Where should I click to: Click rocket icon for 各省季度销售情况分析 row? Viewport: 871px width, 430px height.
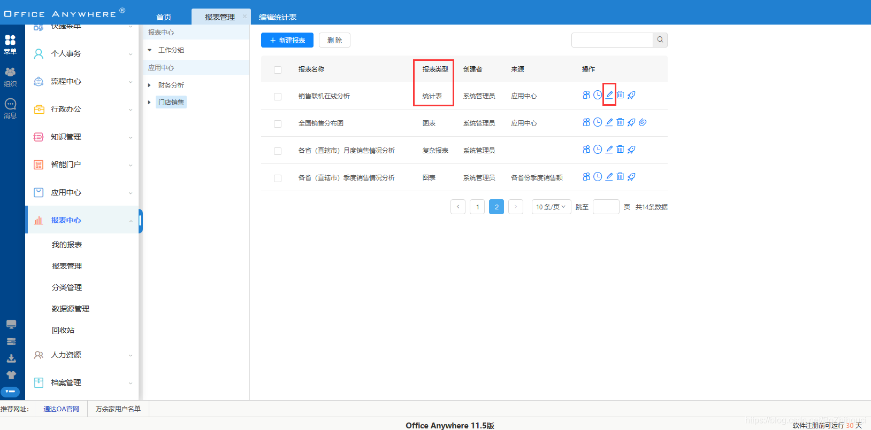tap(631, 177)
